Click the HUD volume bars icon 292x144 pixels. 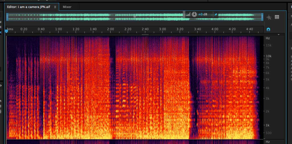coord(188,14)
